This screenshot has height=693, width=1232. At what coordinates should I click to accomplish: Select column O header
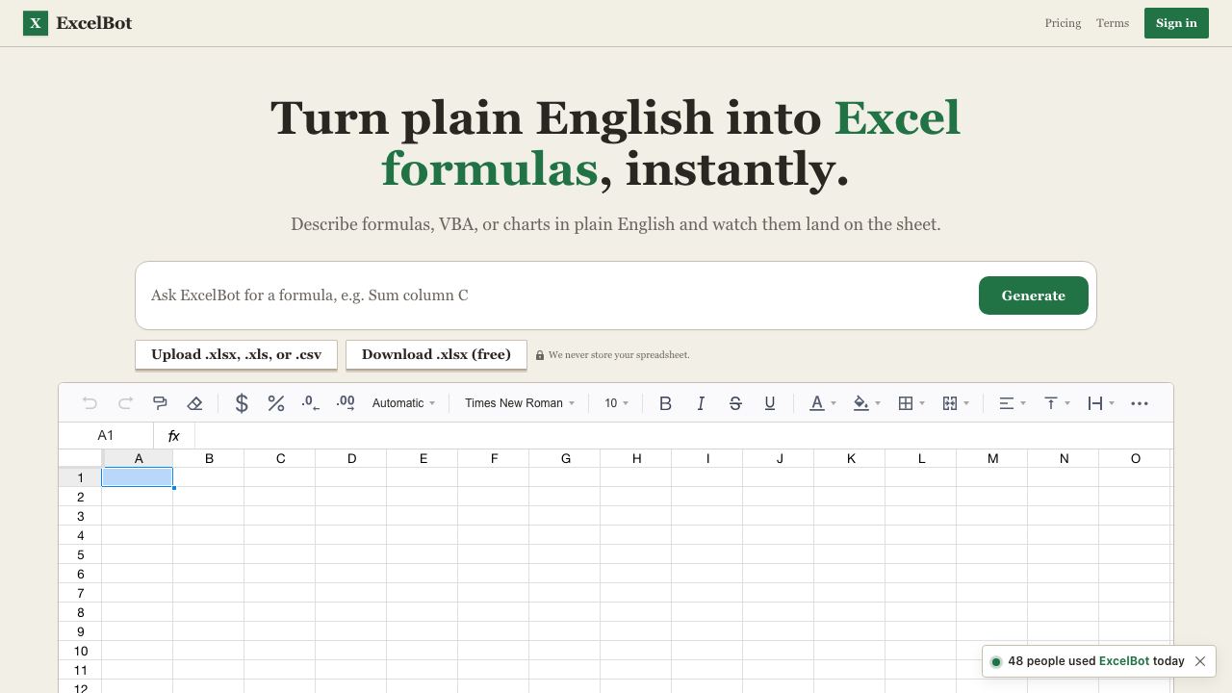[x=1135, y=458]
